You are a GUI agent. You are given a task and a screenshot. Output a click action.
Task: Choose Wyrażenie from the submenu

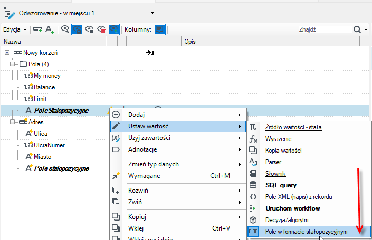pyautogui.click(x=309, y=139)
